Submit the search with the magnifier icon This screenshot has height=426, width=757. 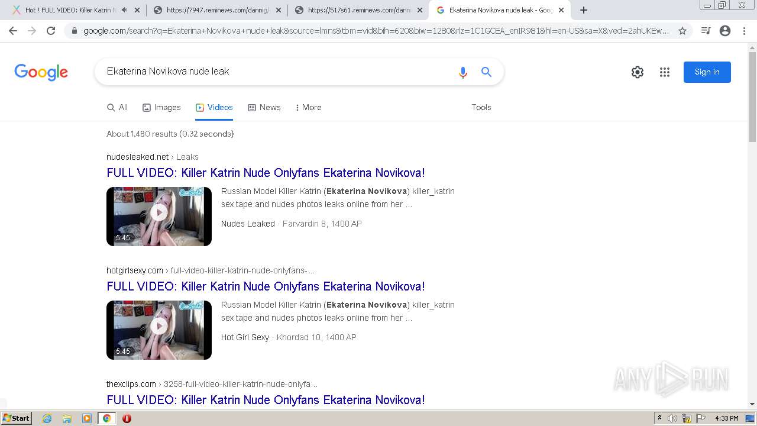pos(486,72)
